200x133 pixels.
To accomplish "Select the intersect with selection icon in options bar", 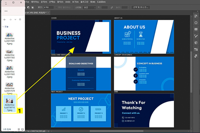I will click(x=33, y=7).
